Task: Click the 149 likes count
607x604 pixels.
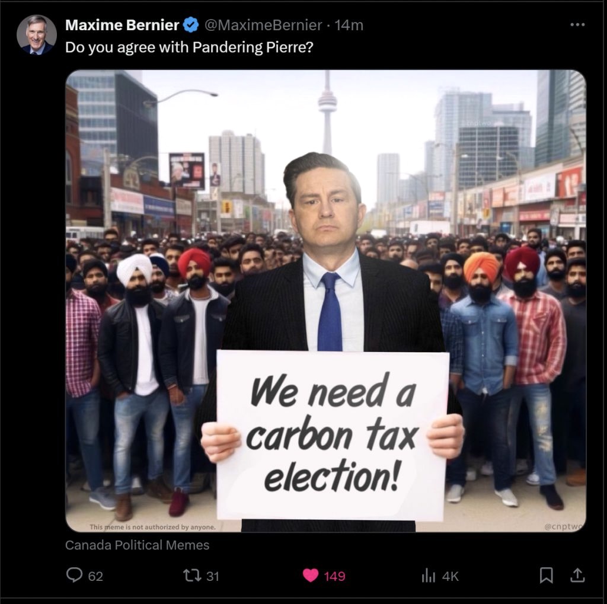Action: click(334, 577)
